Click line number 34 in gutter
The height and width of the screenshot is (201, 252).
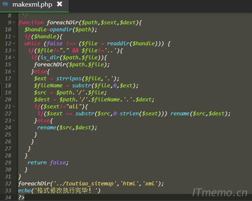click(8, 197)
